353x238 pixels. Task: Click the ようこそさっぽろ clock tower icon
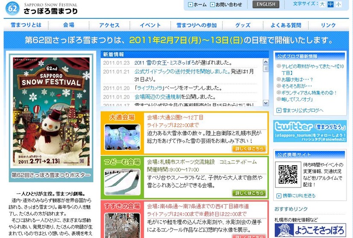284,230
